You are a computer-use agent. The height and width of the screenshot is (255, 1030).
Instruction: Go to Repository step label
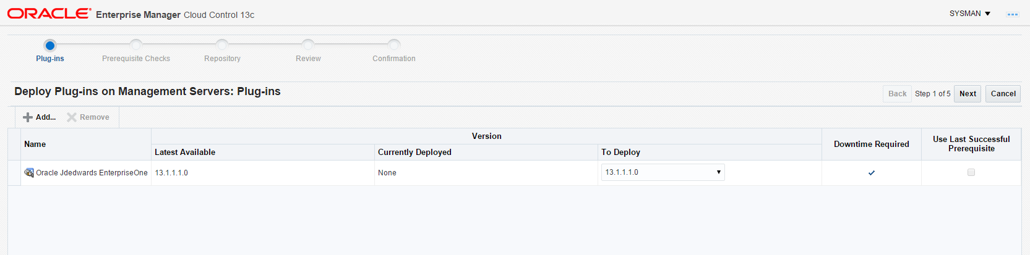(x=222, y=59)
